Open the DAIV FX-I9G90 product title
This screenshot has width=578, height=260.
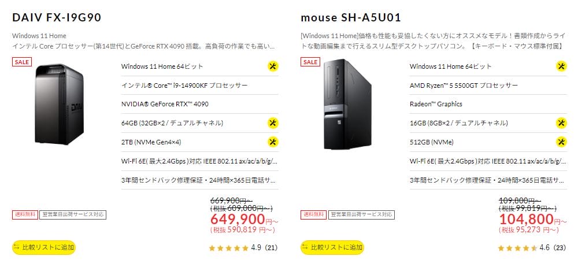[x=57, y=17]
